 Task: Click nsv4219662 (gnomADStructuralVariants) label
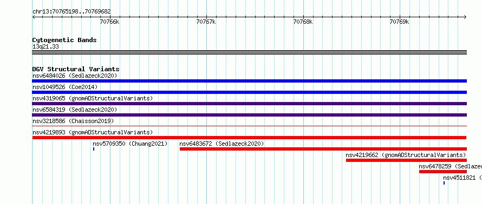(406, 155)
